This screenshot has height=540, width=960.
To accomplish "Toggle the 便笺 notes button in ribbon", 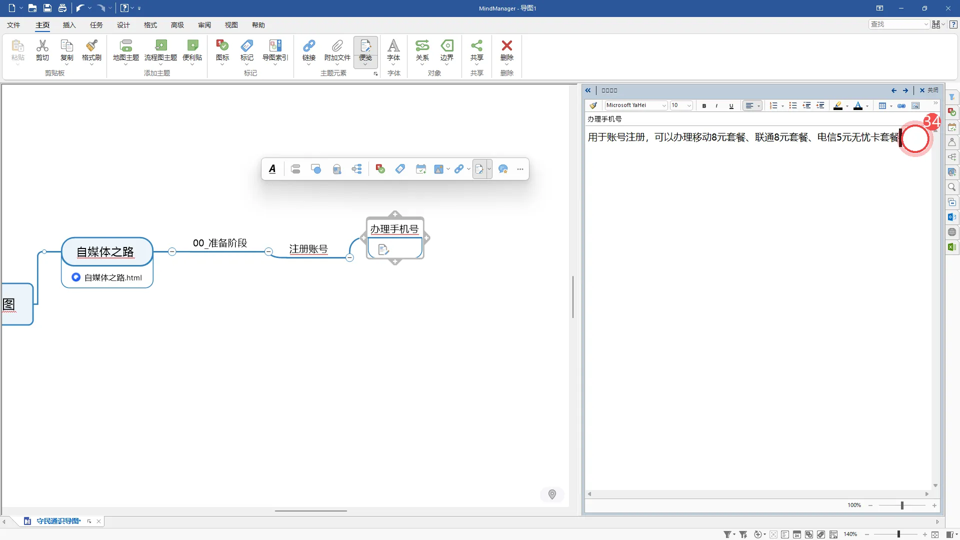I will click(365, 51).
